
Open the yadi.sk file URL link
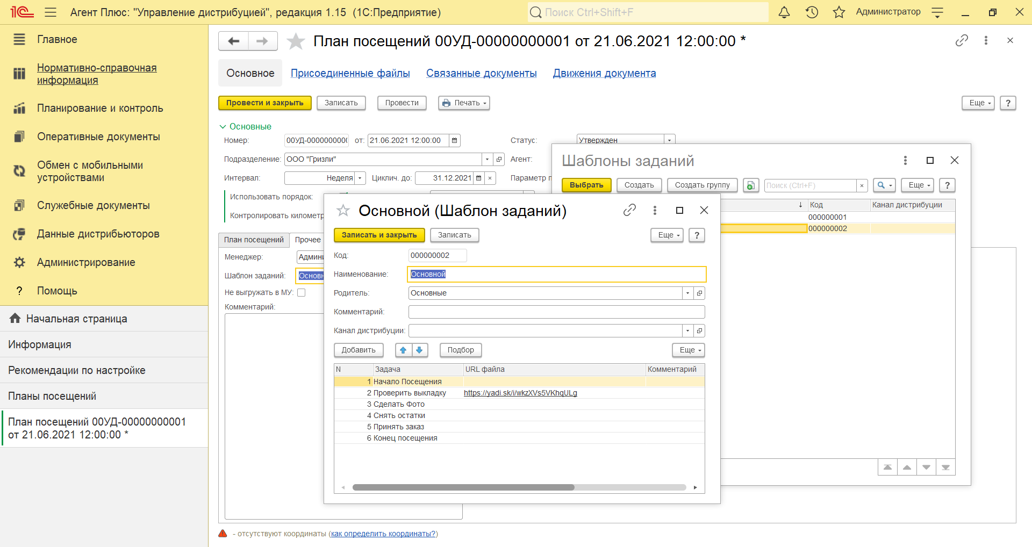click(x=520, y=393)
